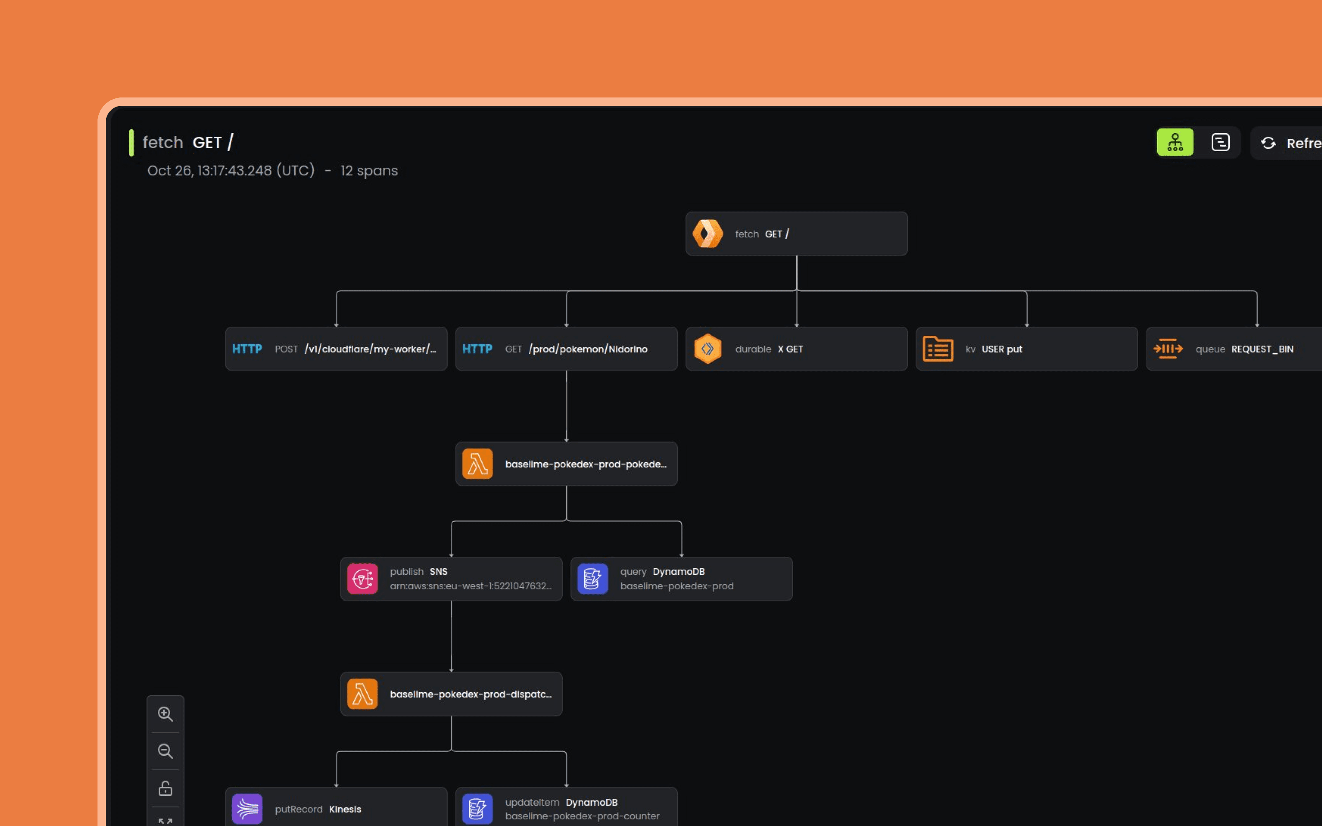Click the 12 spans label
Image resolution: width=1322 pixels, height=826 pixels.
click(x=369, y=171)
